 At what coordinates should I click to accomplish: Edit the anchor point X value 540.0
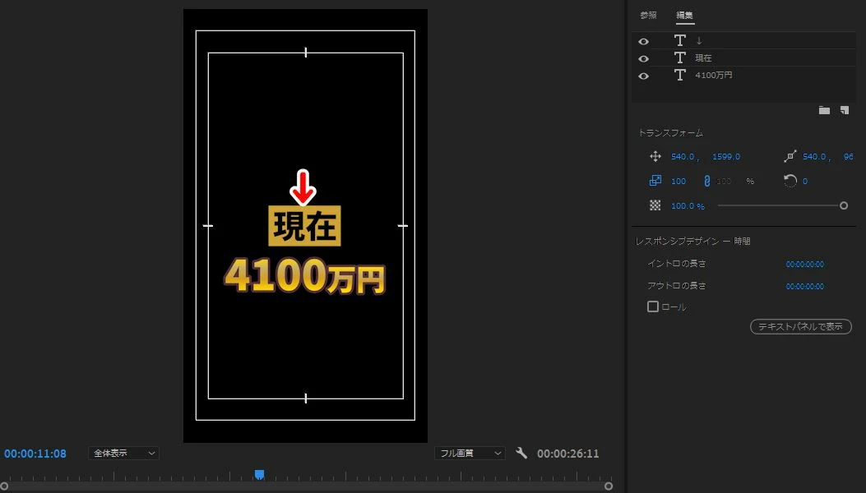[814, 157]
